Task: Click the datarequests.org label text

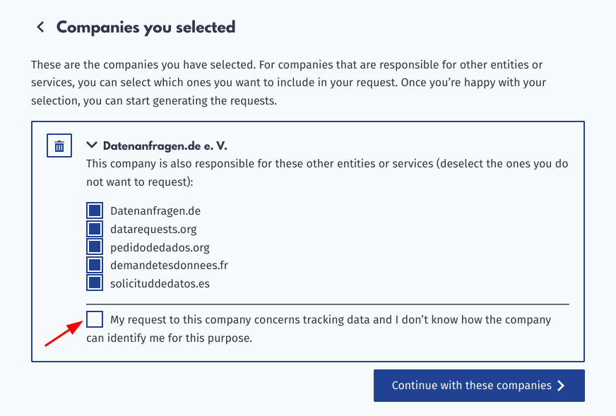Action: click(x=153, y=229)
